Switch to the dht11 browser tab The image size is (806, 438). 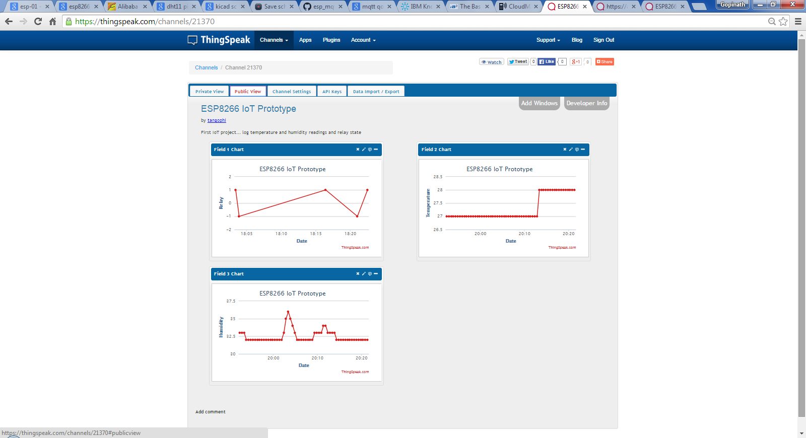coord(176,7)
